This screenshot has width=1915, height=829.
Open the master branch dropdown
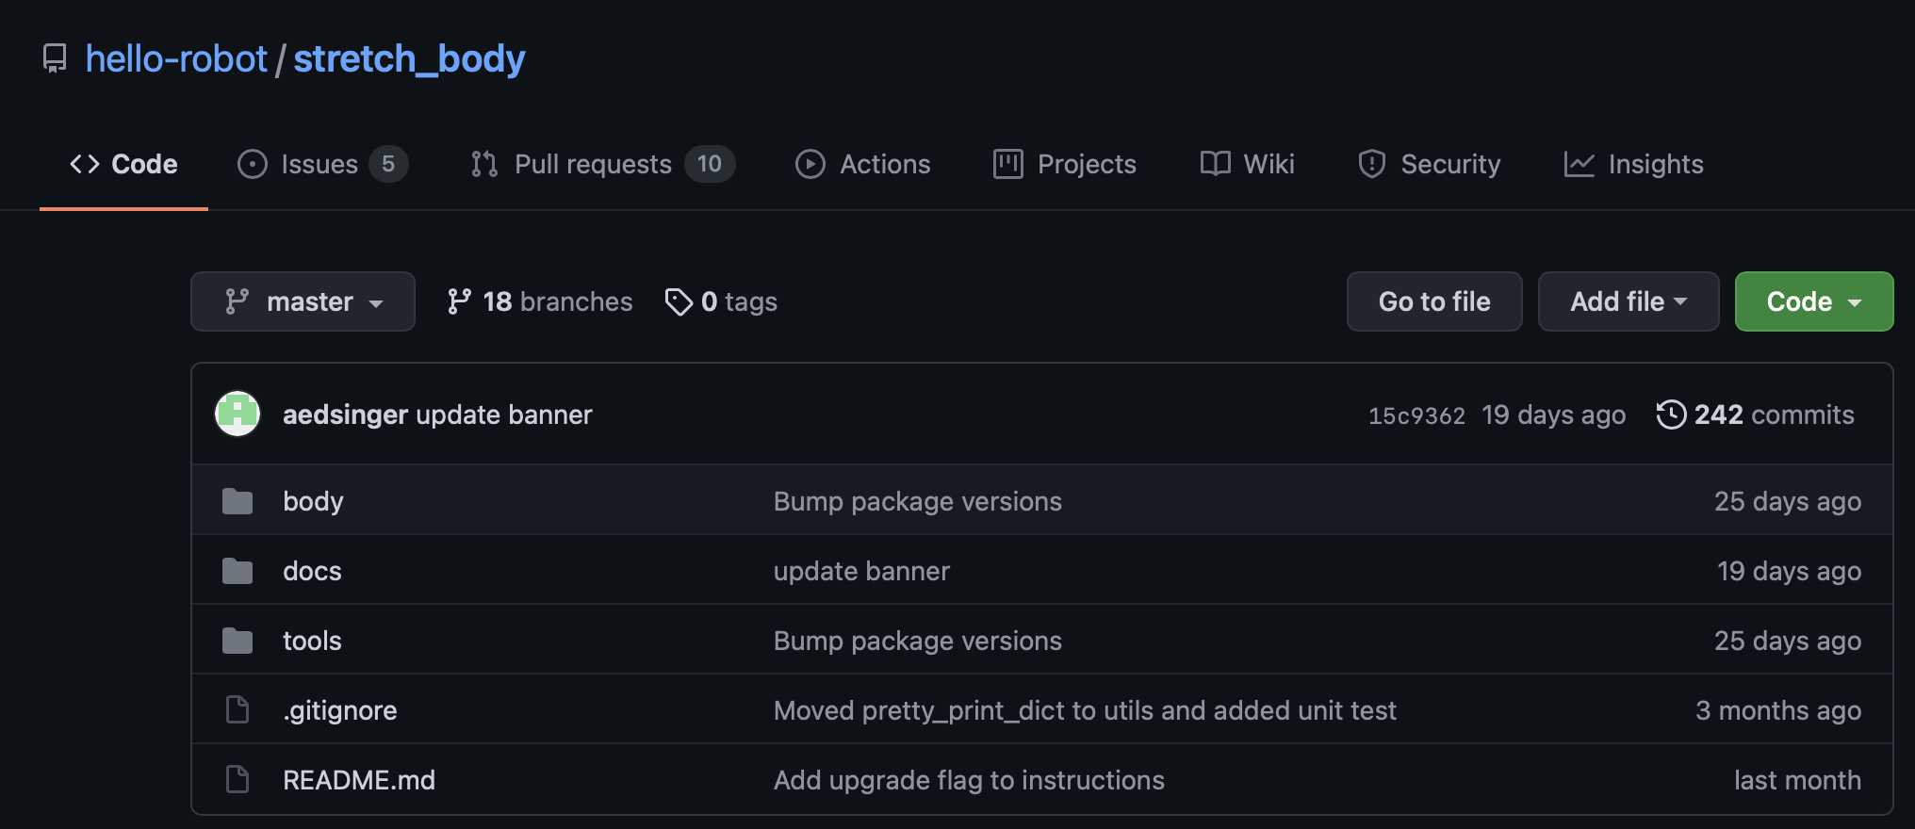click(x=303, y=301)
